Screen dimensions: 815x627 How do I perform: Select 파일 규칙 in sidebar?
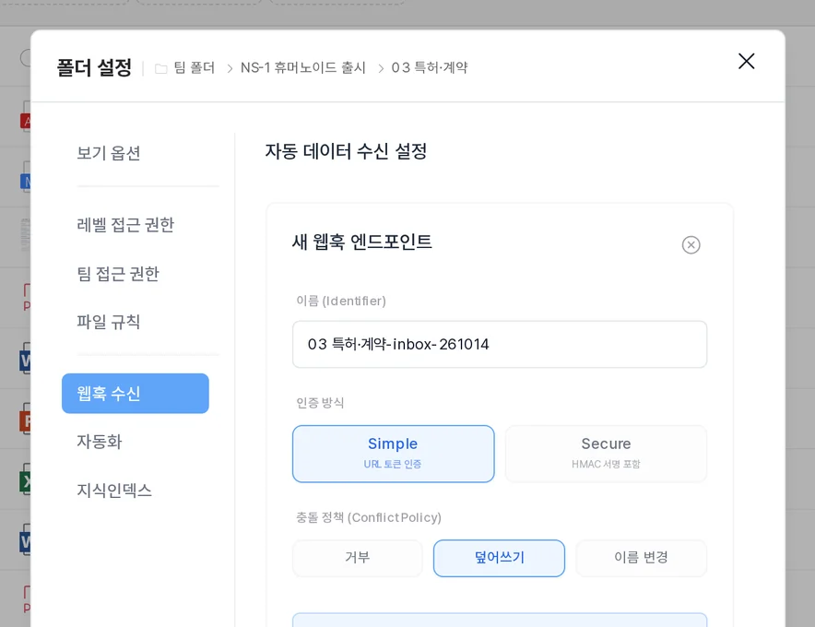(109, 321)
